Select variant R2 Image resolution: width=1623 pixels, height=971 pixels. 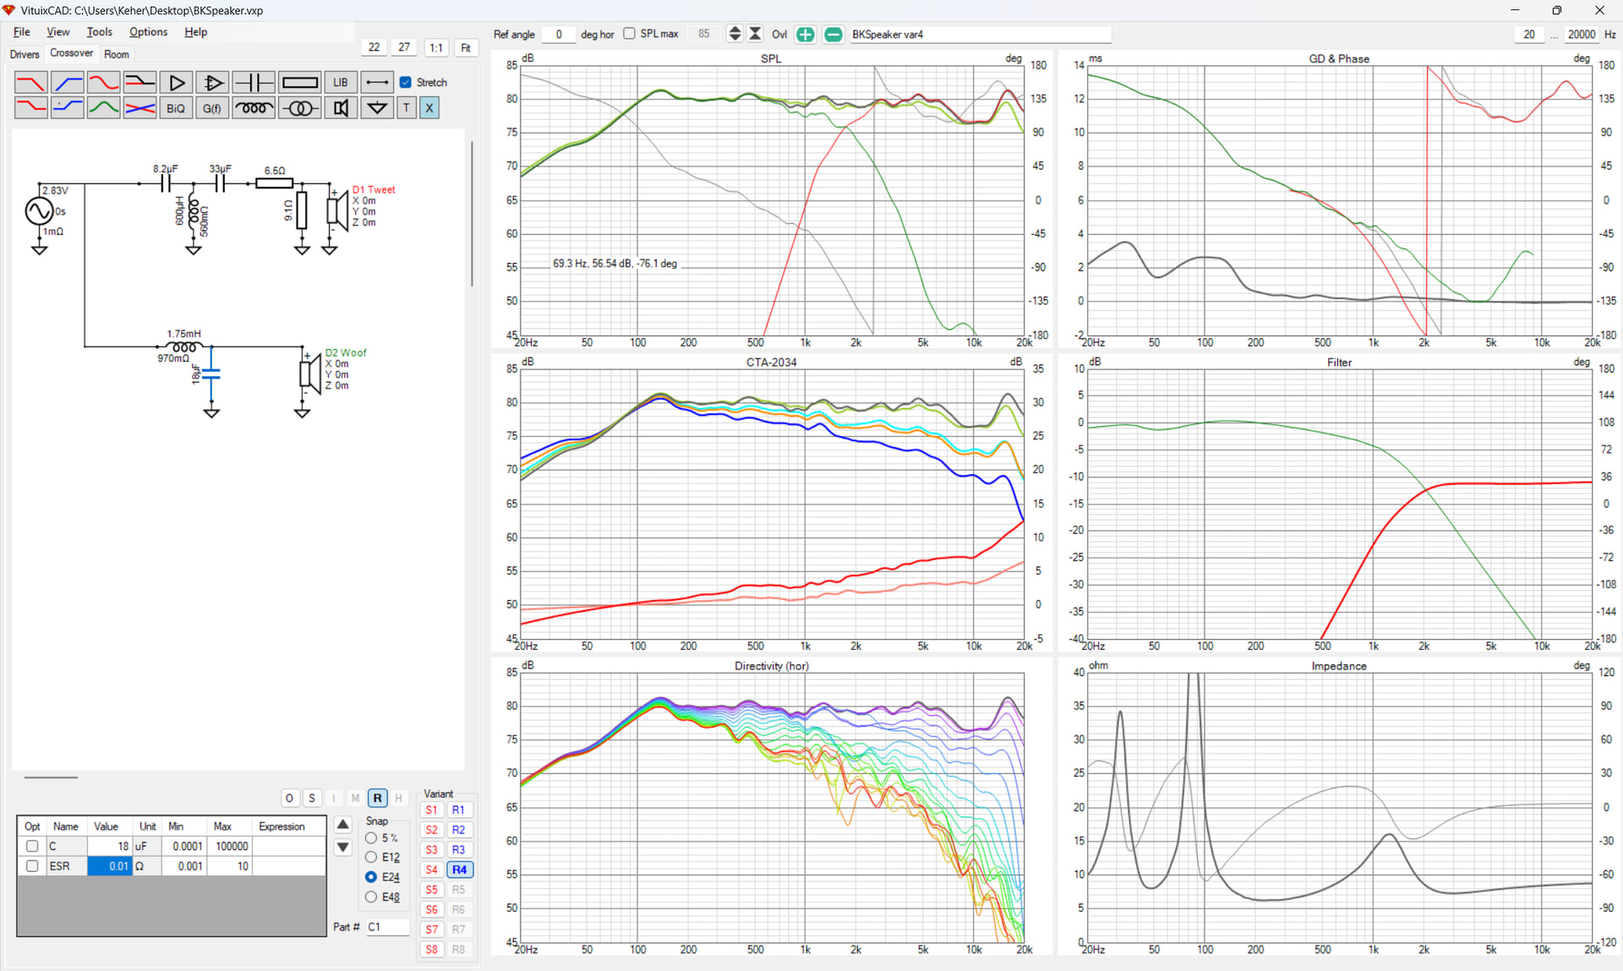point(458,830)
